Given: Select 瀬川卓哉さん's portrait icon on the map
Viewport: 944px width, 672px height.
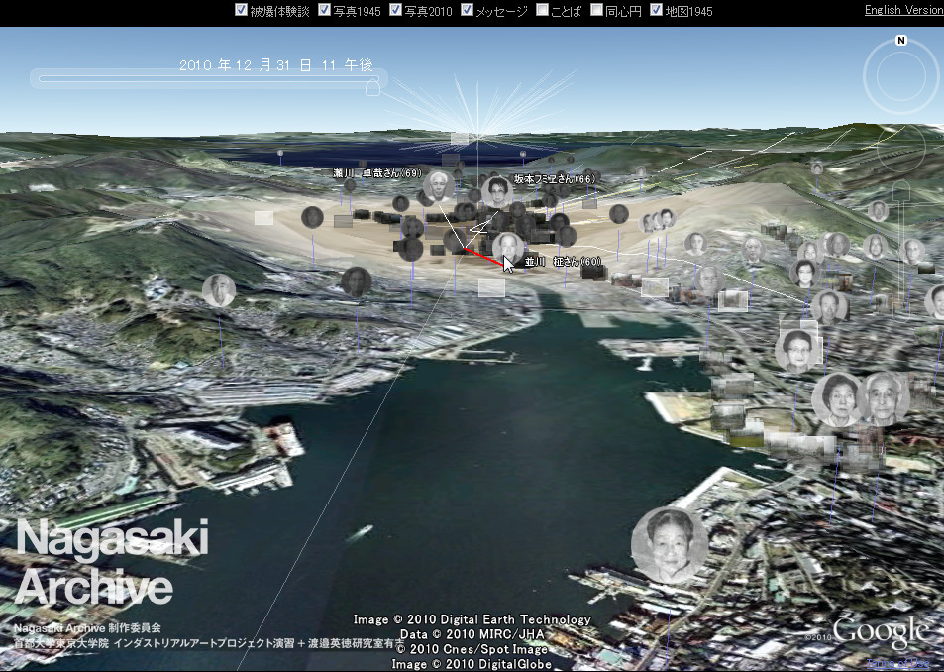Looking at the screenshot, I should (439, 185).
